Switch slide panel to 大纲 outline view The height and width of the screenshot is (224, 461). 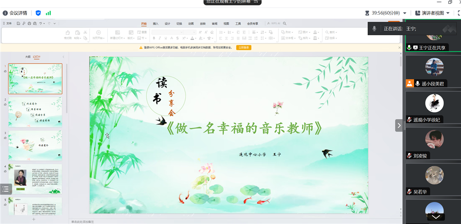click(27, 57)
